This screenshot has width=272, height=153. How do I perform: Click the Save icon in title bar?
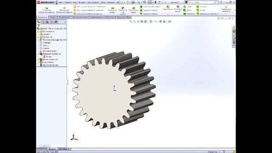[x=133, y=2]
